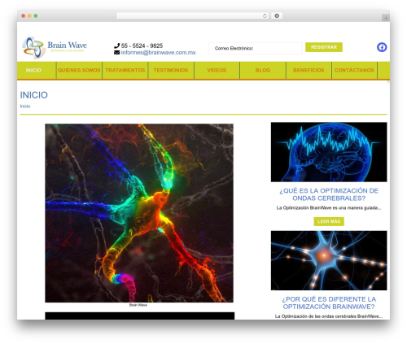This screenshot has height=344, width=407.
Task: Click the yellow minimize window button
Action: pyautogui.click(x=29, y=16)
